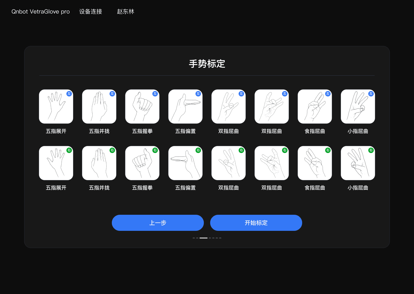Click the 五指偏置 label under right-hand image

(x=185, y=188)
